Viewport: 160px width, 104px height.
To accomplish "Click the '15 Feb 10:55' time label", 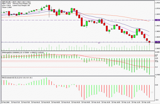I will coord(116,102).
